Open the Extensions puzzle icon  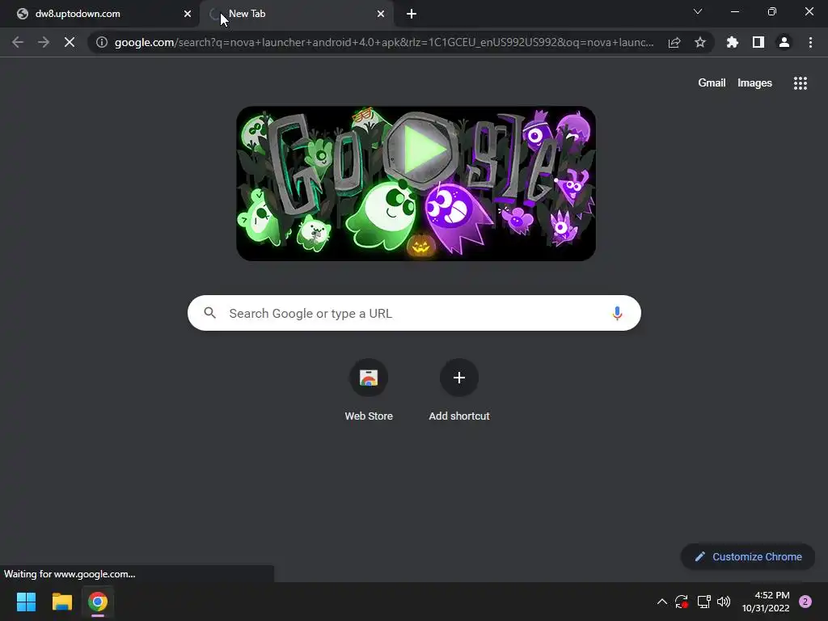pyautogui.click(x=733, y=42)
